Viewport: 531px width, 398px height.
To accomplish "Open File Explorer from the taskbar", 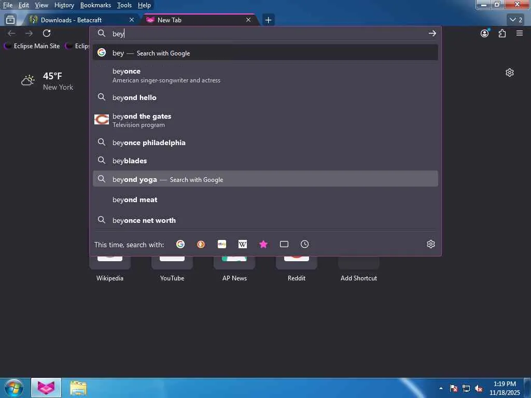I will tap(78, 388).
